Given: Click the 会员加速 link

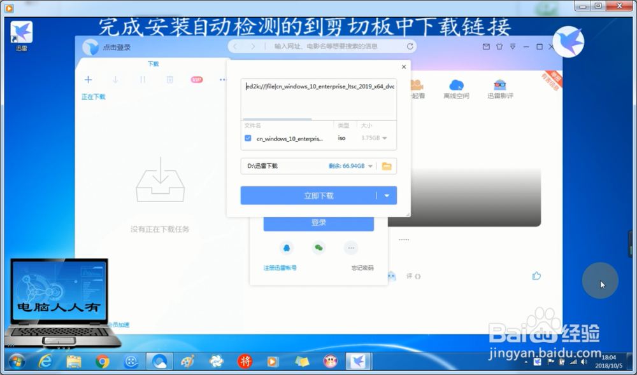Looking at the screenshot, I should coord(118,325).
